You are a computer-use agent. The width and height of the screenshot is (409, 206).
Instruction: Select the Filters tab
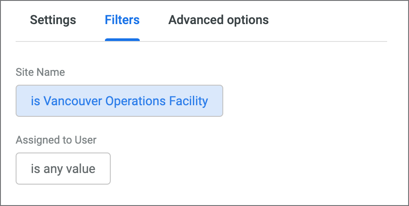[122, 20]
